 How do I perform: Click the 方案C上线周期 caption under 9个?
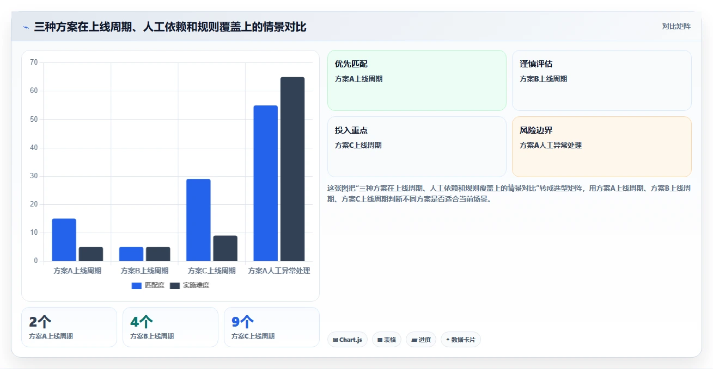point(253,336)
